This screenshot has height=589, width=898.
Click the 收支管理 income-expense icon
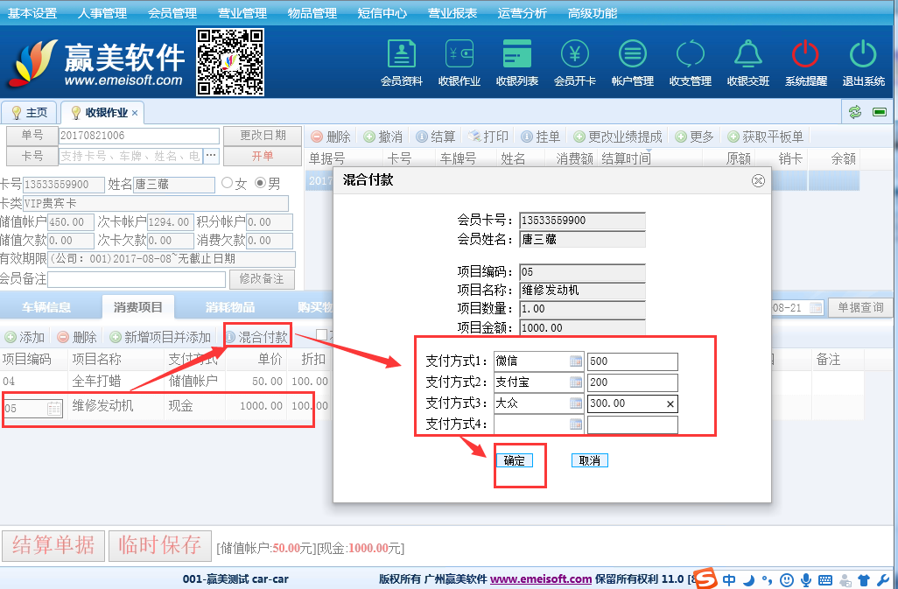coord(691,63)
